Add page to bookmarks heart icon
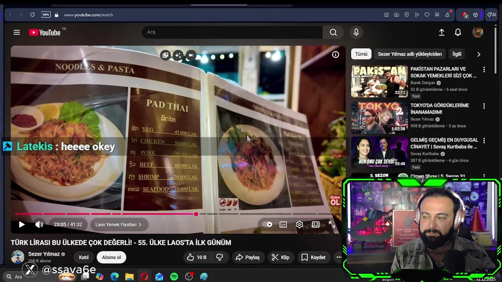 pos(427,15)
